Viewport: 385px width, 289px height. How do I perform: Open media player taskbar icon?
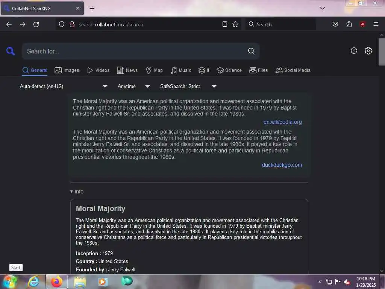point(103,281)
